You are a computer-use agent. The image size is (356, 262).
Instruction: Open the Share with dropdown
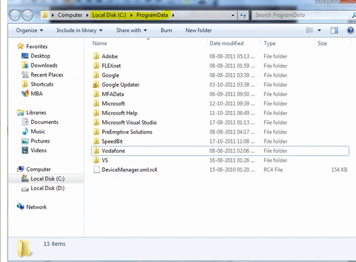coord(131,30)
